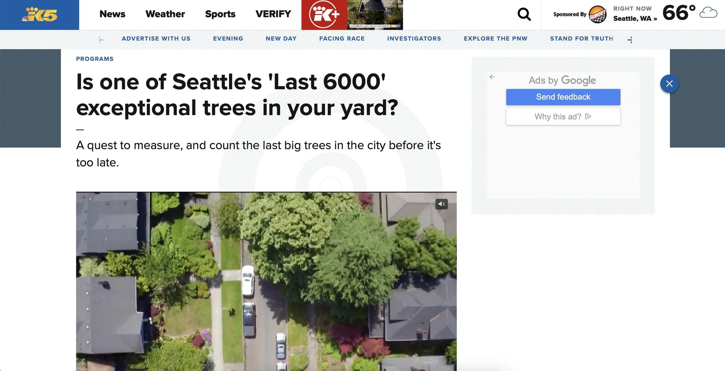The width and height of the screenshot is (725, 371).
Task: Open the INVESTIGATORS link
Action: coord(414,39)
